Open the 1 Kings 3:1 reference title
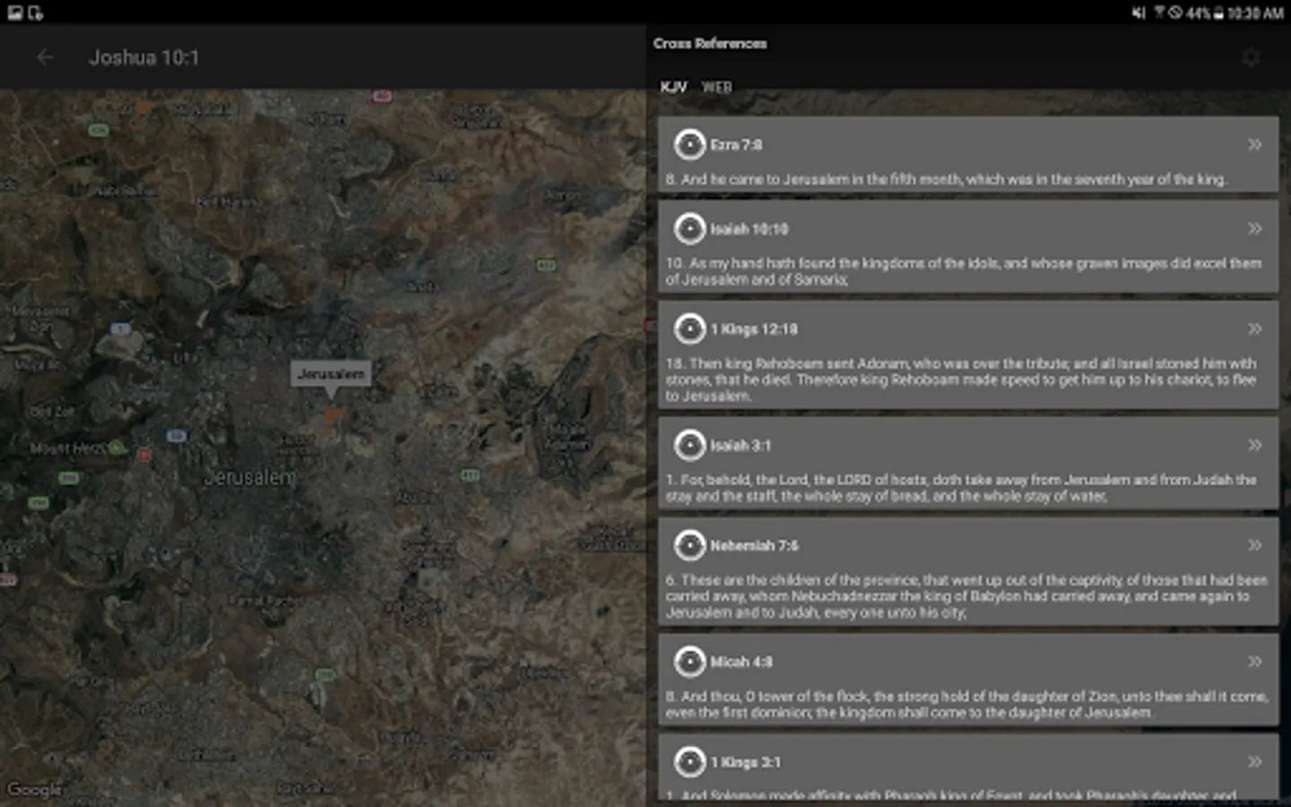Viewport: 1291px width, 807px height. tap(745, 762)
